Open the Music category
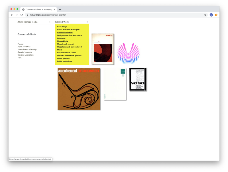This screenshot has height=172, width=228. (60, 50)
